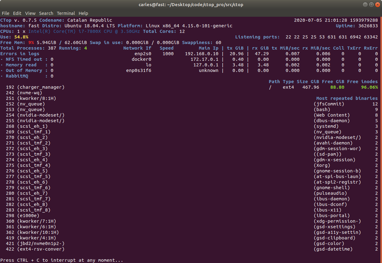Click the 'Press CTRL + C' prompt line
Image resolution: width=382 pixels, height=263 pixels.
click(x=62, y=260)
